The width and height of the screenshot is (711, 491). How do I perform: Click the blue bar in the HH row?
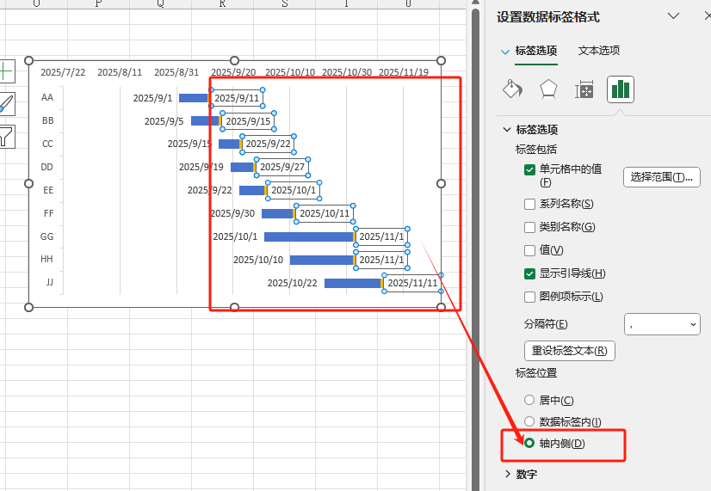(321, 260)
